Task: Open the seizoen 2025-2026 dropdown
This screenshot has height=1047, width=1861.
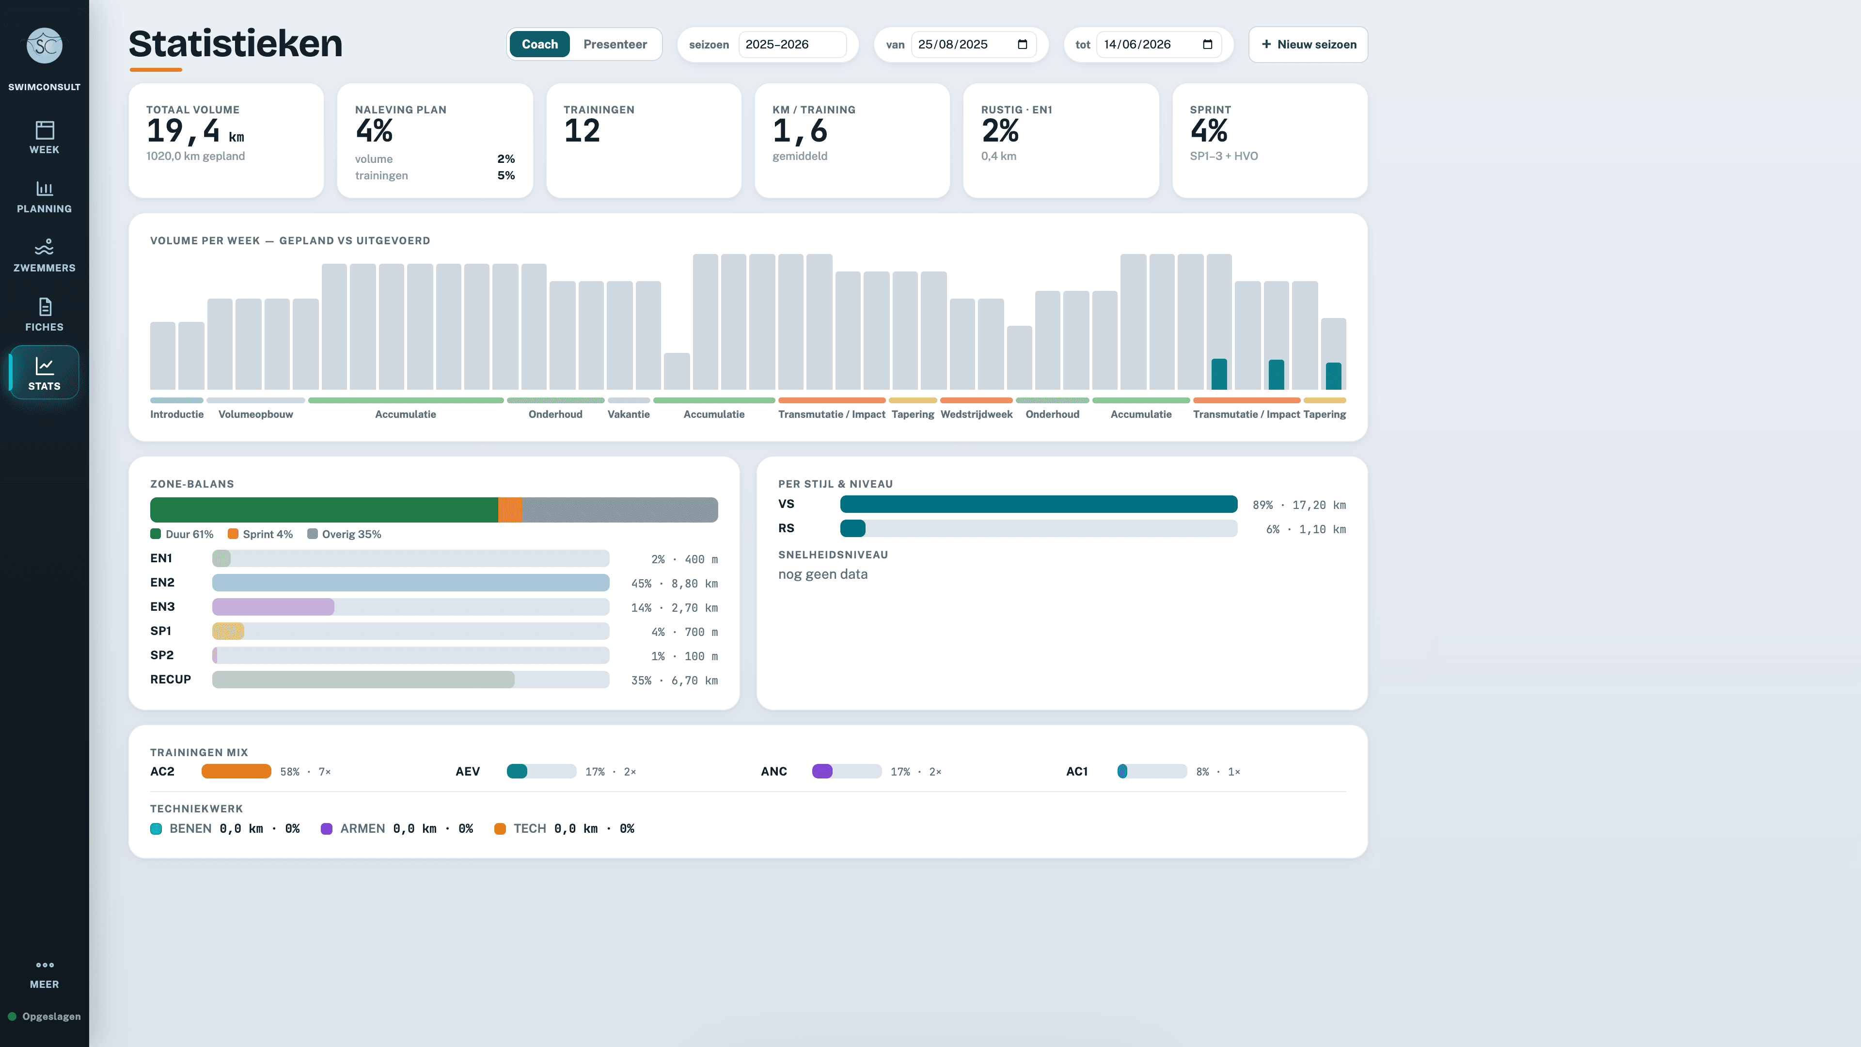Action: pyautogui.click(x=792, y=44)
